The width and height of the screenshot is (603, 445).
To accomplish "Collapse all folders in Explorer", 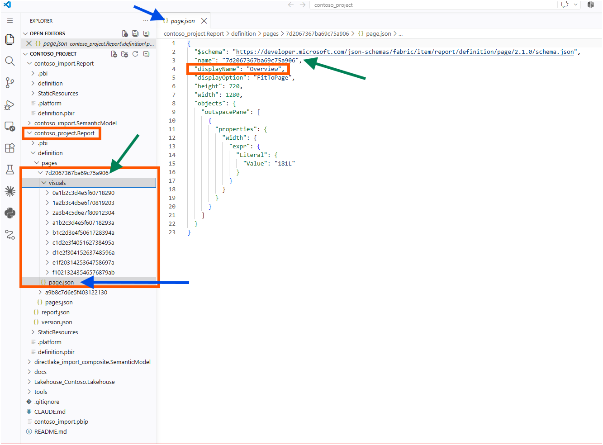I will click(x=146, y=54).
